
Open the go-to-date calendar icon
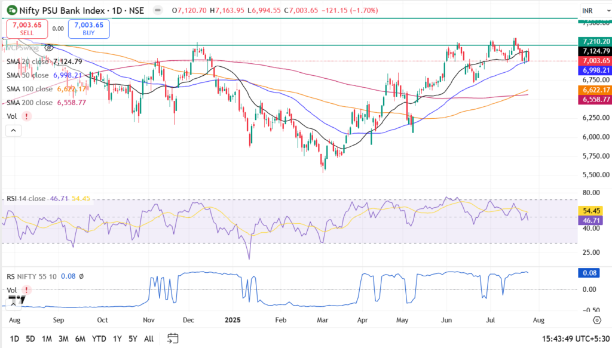click(x=173, y=338)
